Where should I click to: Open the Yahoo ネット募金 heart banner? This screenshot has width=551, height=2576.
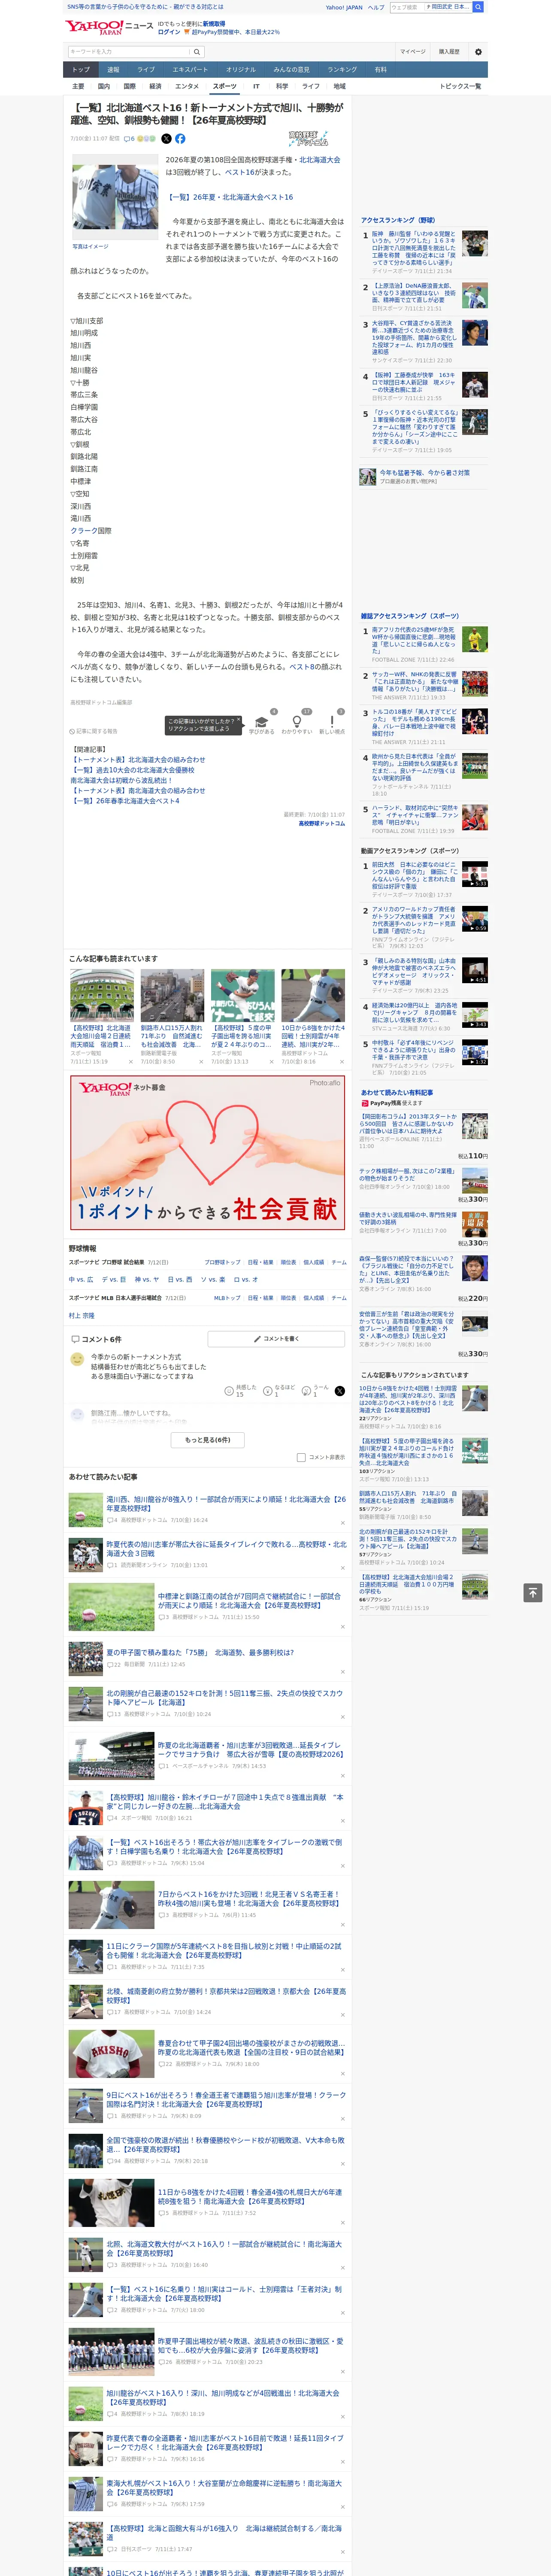[x=208, y=1152]
